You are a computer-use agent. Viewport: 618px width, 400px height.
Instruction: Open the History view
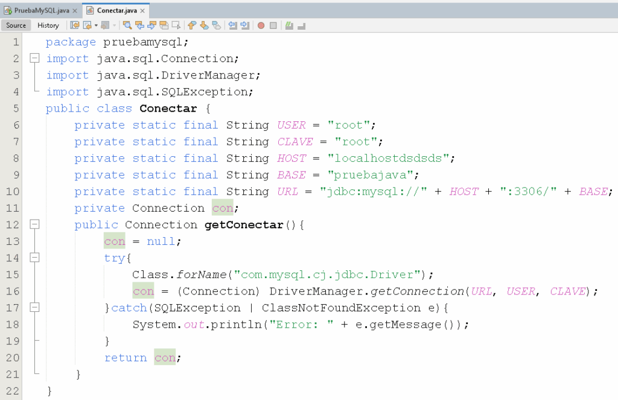click(x=48, y=25)
